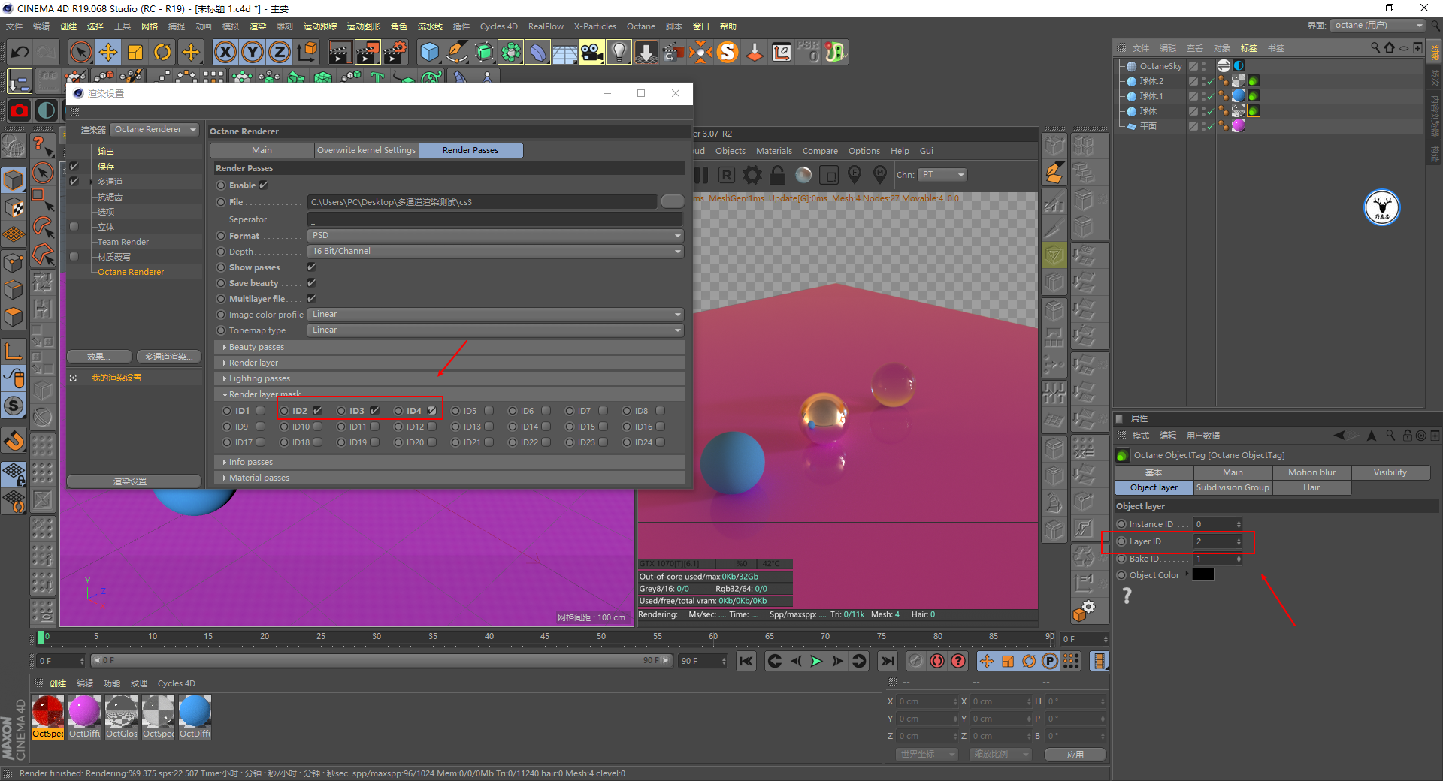
Task: Open the Motion blur tab in attributes
Action: (1311, 472)
